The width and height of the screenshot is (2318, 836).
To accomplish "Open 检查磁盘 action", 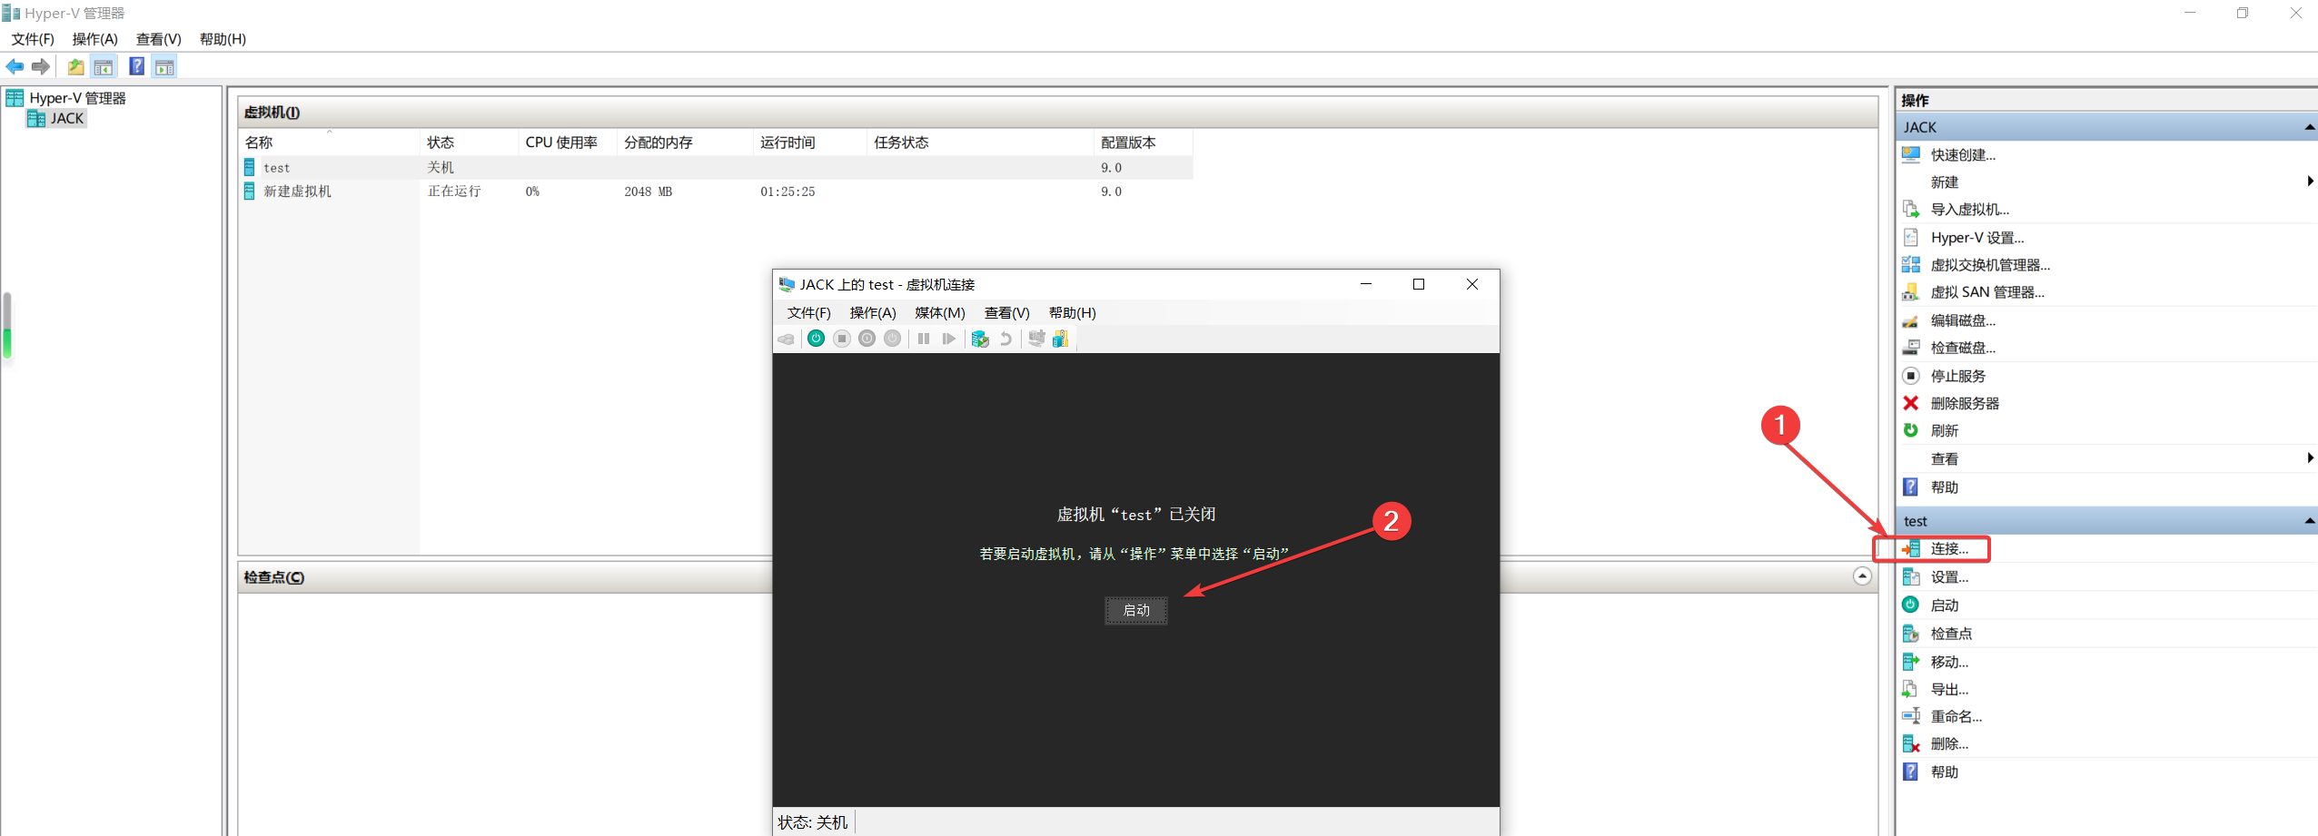I will point(1963,348).
